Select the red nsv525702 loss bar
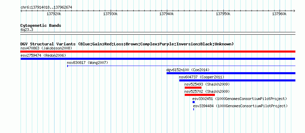The image size is (305, 133). click(x=199, y=95)
